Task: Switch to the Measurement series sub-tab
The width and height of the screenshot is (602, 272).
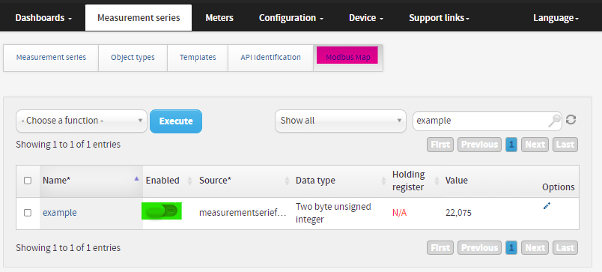Action: 51,58
